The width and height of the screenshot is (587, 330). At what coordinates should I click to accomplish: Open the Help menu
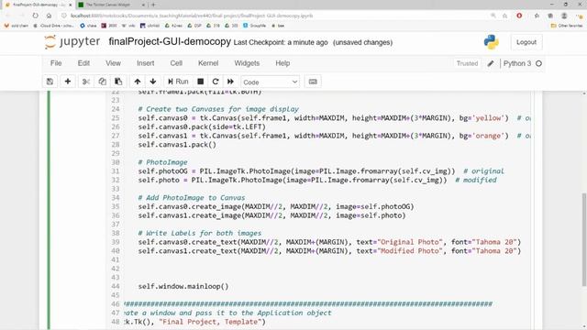coord(282,63)
